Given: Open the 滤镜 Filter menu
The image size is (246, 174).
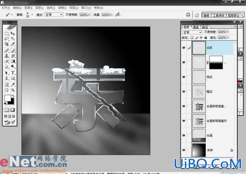Looking at the screenshot, I should 62,8.
